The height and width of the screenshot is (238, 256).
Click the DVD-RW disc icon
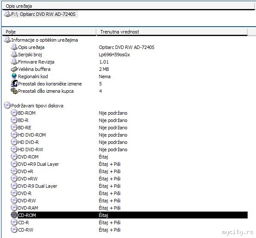point(14,200)
